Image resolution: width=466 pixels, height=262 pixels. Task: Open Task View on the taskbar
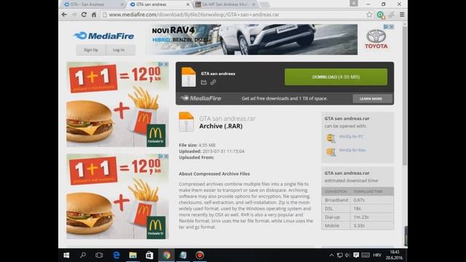coord(99,255)
